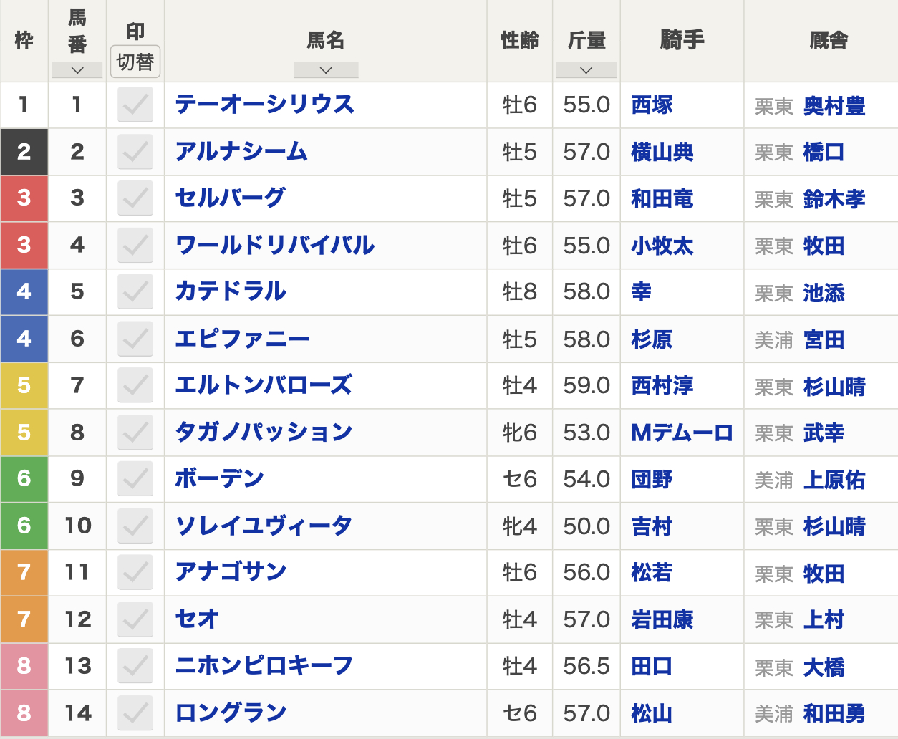Toggle the mark checkbox for テーオーシリウス
The image size is (898, 739).
point(135,105)
